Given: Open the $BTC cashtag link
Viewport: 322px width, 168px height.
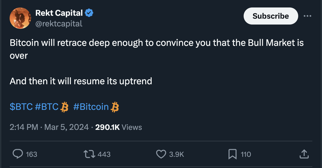Looking at the screenshot, I should (21, 107).
